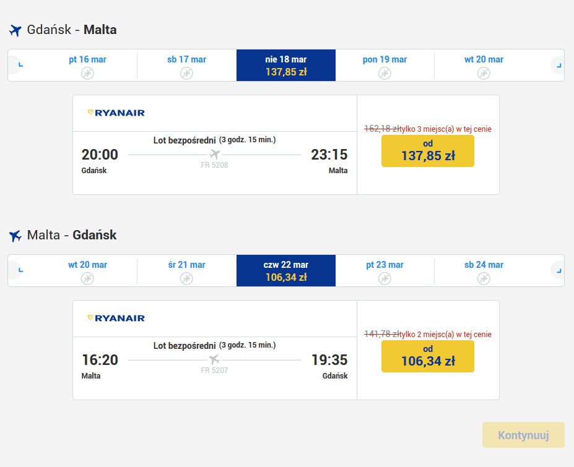Click the no-flight icon under sb 24 mar
574x467 pixels.
point(484,279)
